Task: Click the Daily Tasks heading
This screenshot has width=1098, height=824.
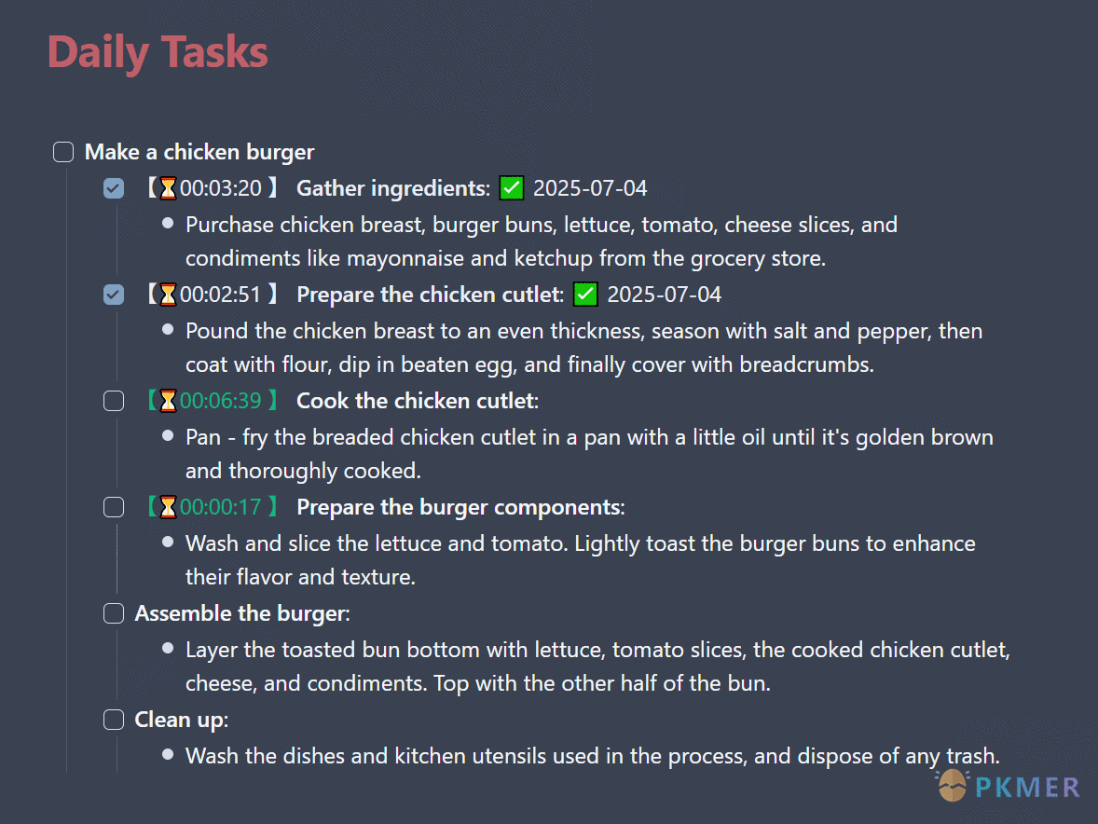Action: click(158, 52)
